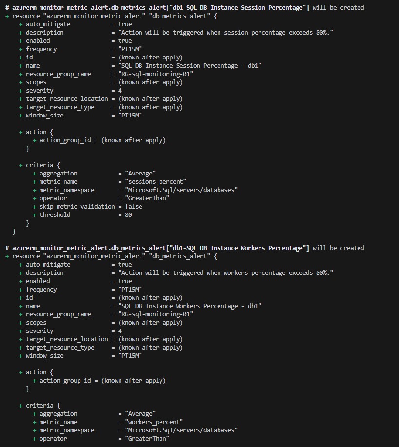Click the first "GreaterThan" operator value
399x447 pixels.
point(147,198)
